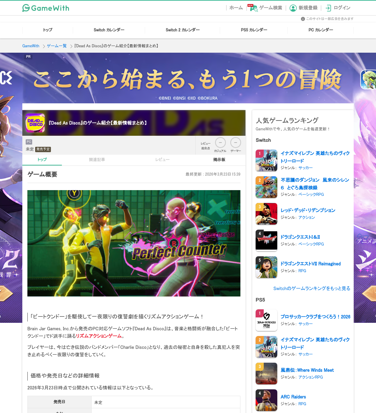Select the レビュー tab
Screen dimensions: 376x413
(162, 160)
